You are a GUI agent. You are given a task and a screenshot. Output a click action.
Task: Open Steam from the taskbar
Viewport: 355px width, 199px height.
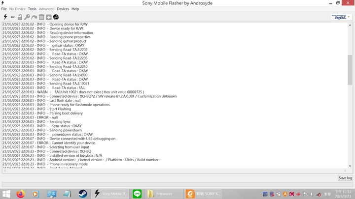(83, 194)
